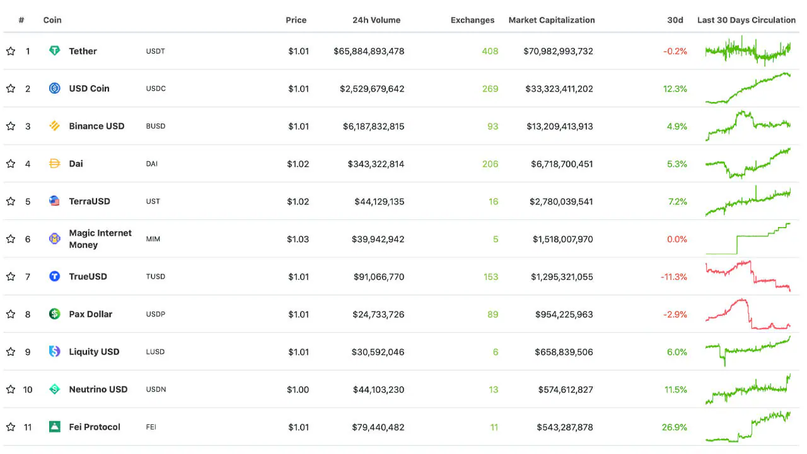
Task: Click Tether's exchange count 408
Action: (x=490, y=51)
